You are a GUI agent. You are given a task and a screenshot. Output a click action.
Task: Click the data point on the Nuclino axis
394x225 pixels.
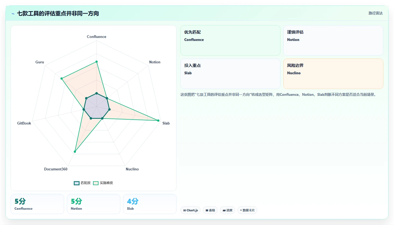102,118
